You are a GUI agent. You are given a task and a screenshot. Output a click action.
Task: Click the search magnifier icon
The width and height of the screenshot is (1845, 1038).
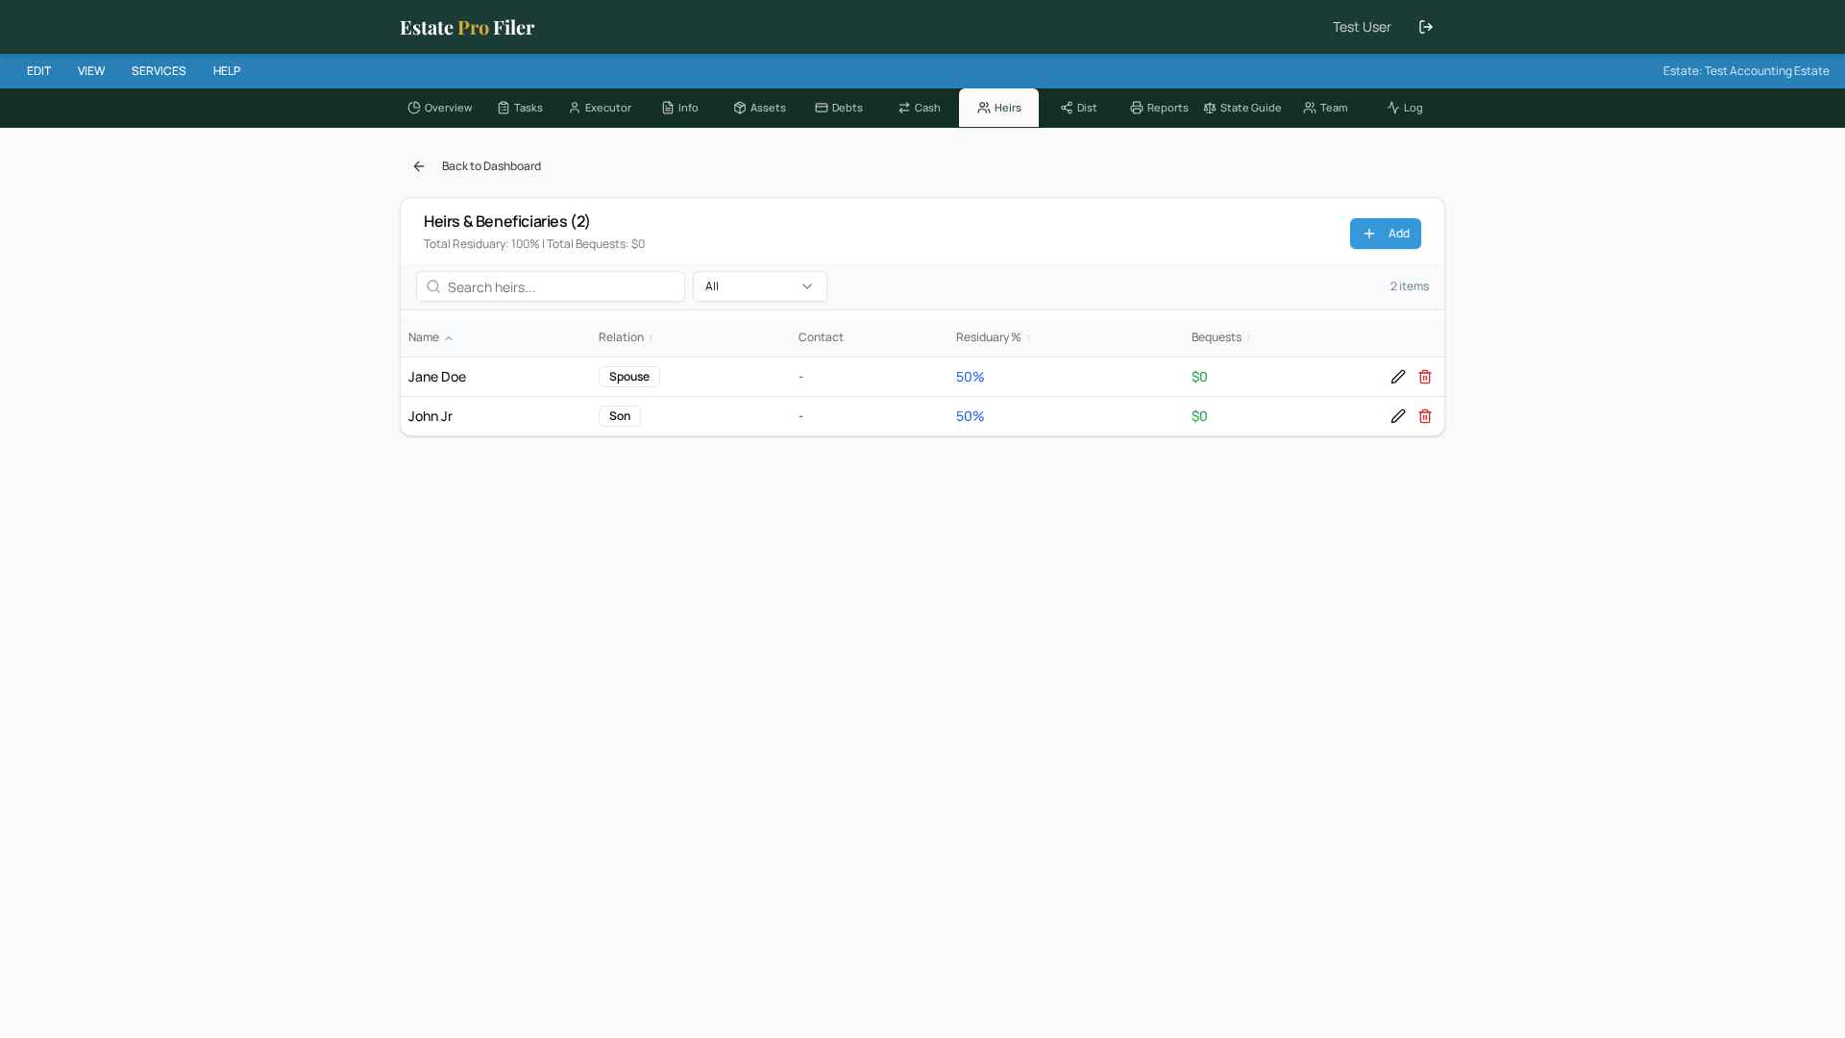(x=433, y=286)
